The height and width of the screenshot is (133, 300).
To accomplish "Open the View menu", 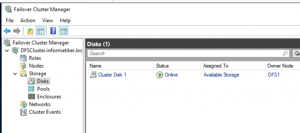I will [x=47, y=20].
